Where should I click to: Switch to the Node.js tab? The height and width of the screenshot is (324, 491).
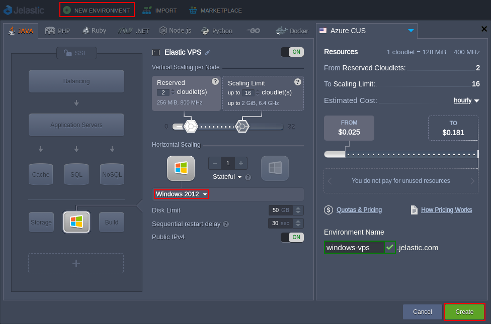[x=176, y=30]
